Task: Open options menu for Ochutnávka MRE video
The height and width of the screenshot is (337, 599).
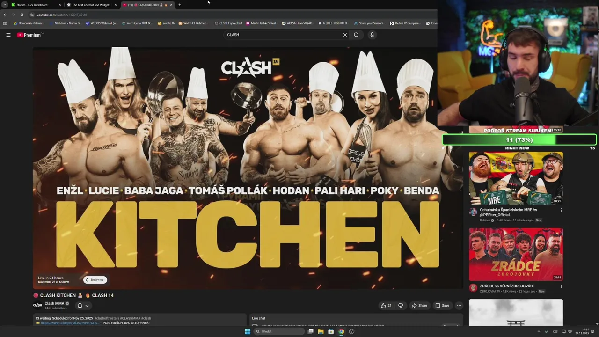Action: 561,210
